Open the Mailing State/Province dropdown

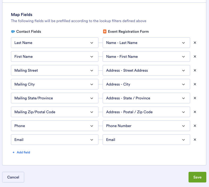pyautogui.click(x=55, y=98)
